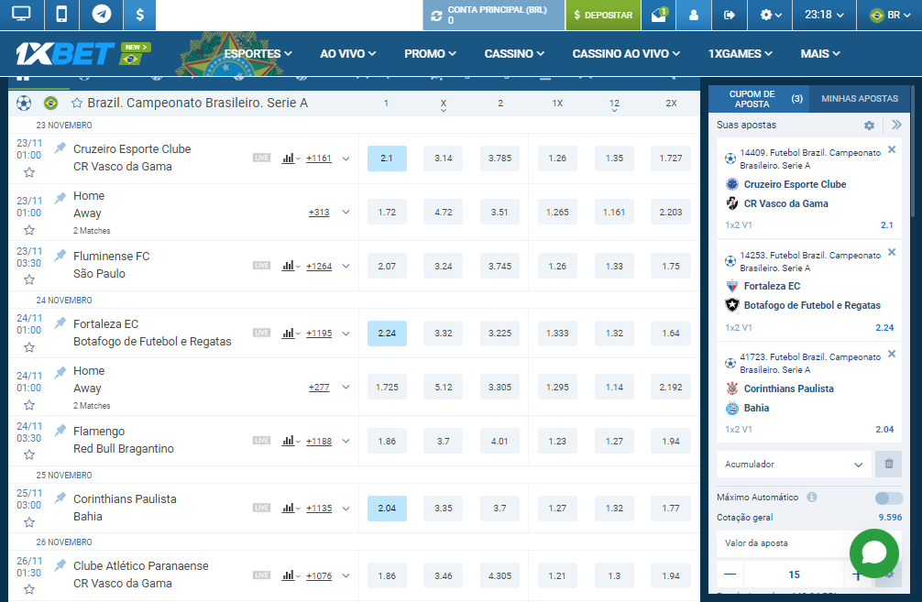This screenshot has width=922, height=602.
Task: Expand the Cruzeiro vs Vasco row chevron
Action: tap(346, 159)
